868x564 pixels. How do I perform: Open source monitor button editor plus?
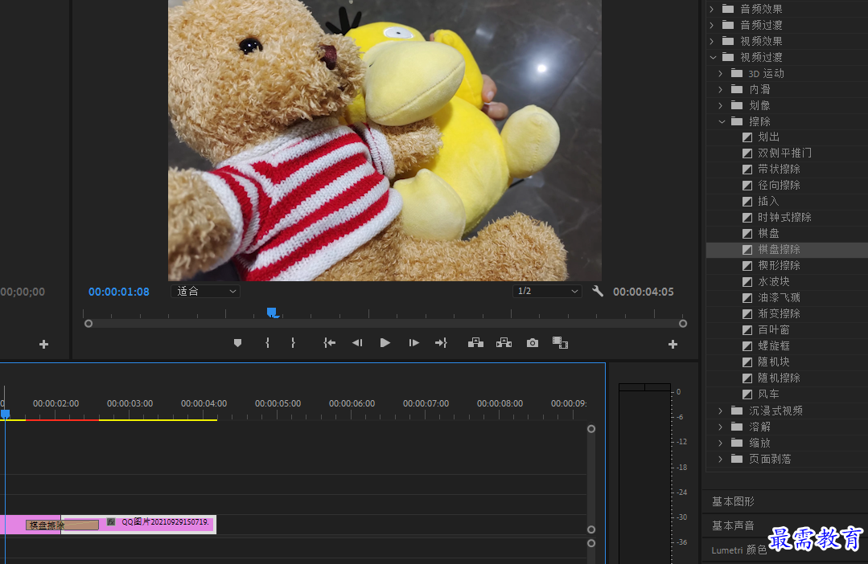pyautogui.click(x=43, y=345)
